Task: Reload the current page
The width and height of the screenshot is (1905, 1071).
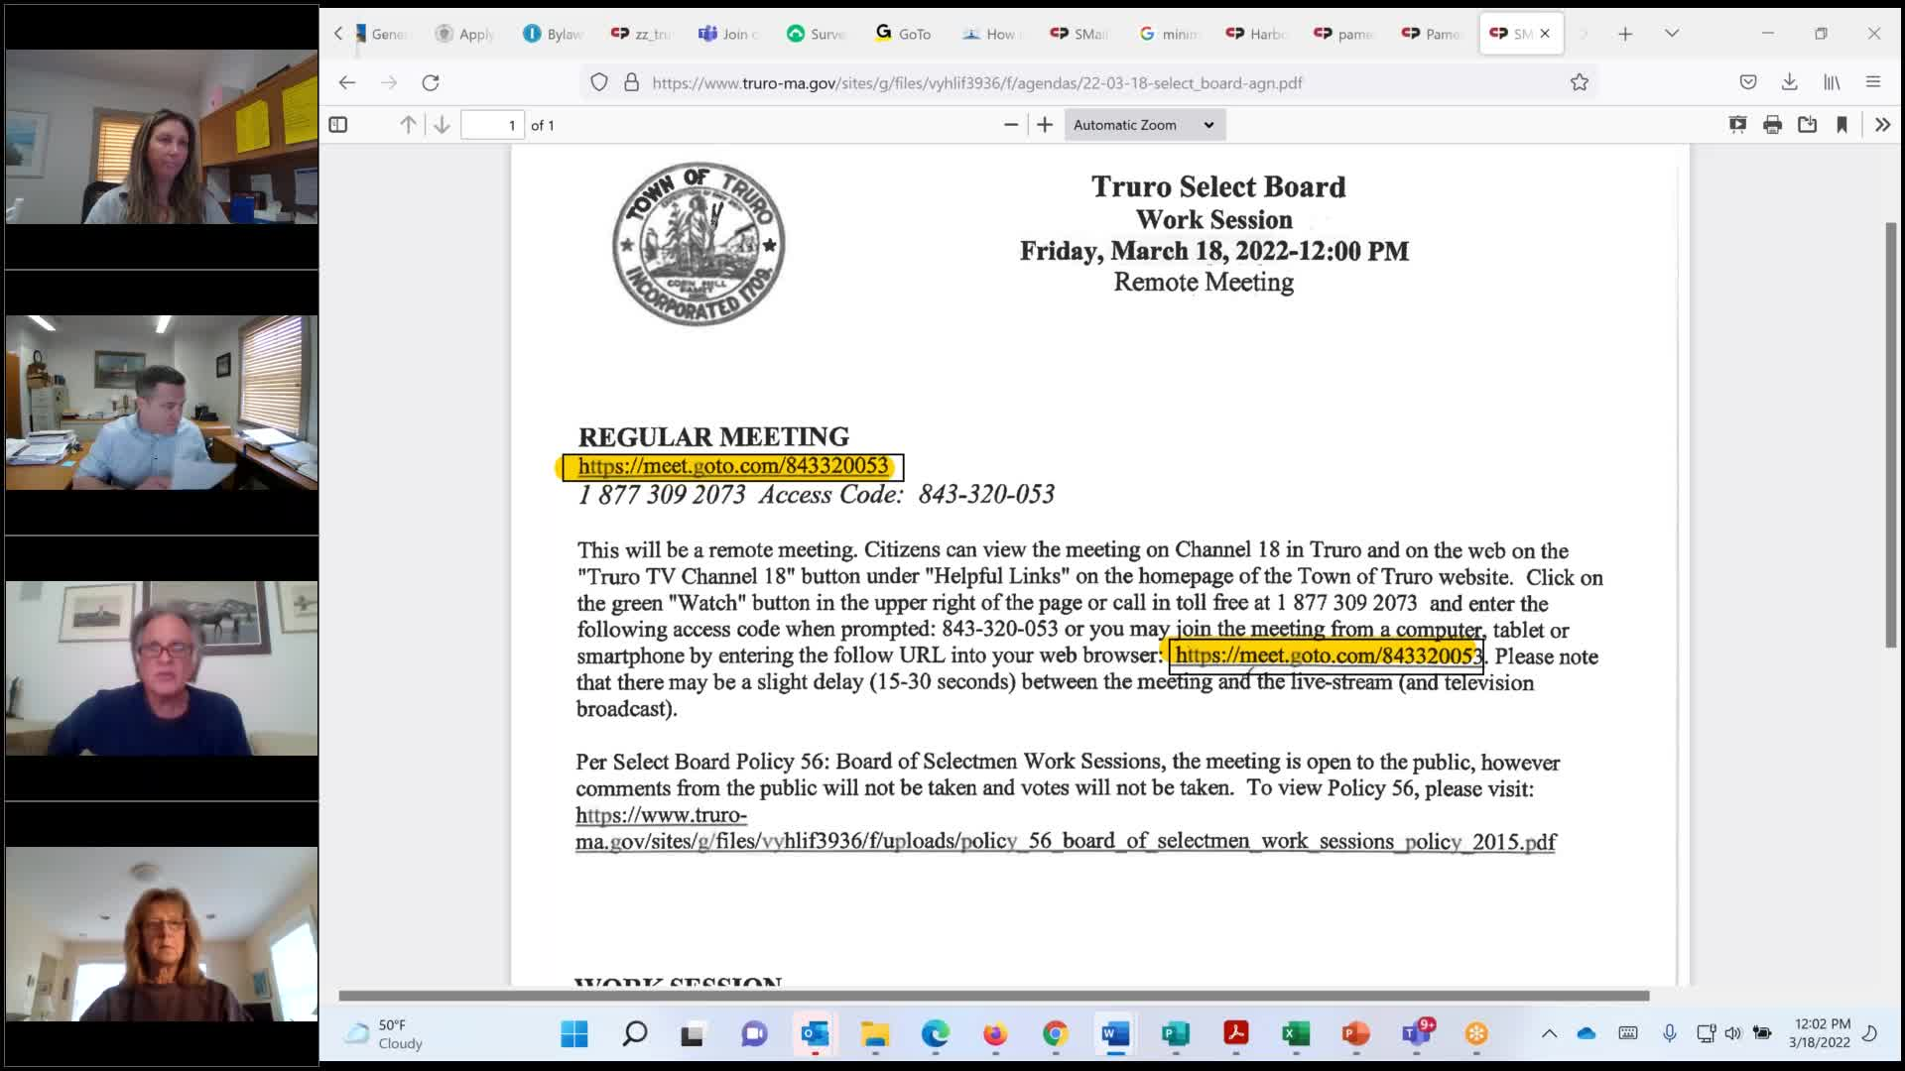Action: click(x=432, y=83)
